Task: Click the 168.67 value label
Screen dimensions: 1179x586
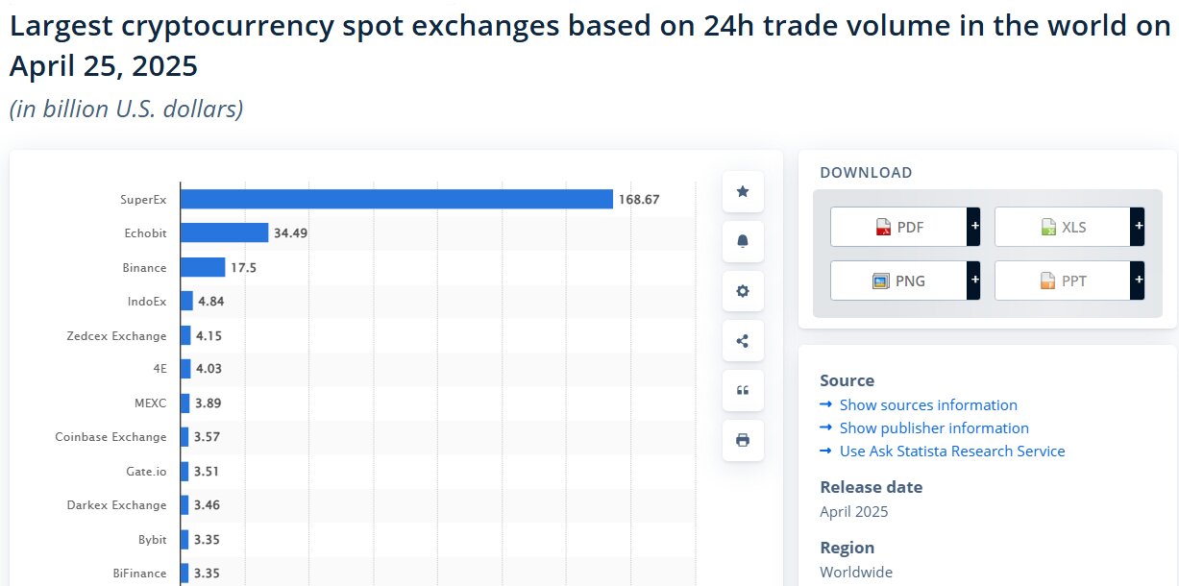Action: 639,200
